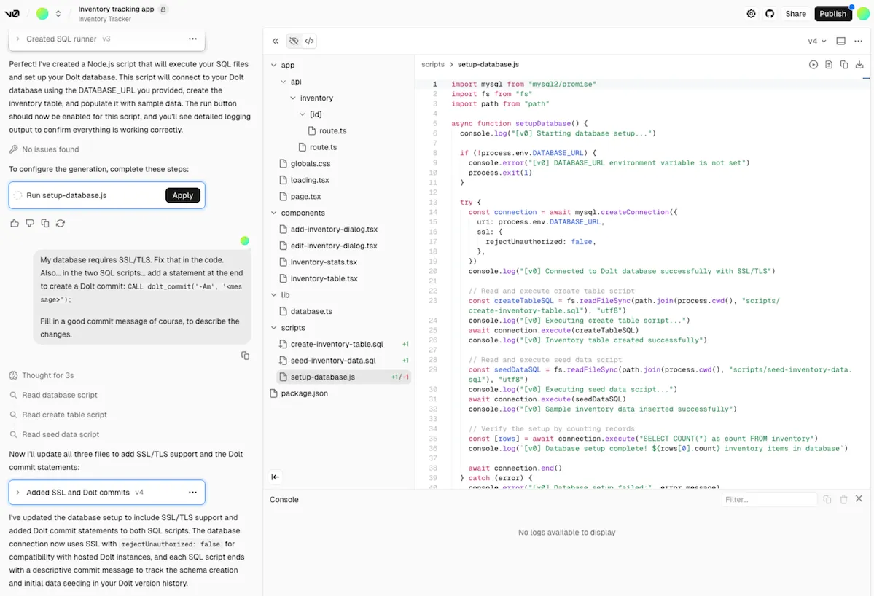Download setup-database.js with the download icon
Image resolution: width=874 pixels, height=596 pixels.
859,64
